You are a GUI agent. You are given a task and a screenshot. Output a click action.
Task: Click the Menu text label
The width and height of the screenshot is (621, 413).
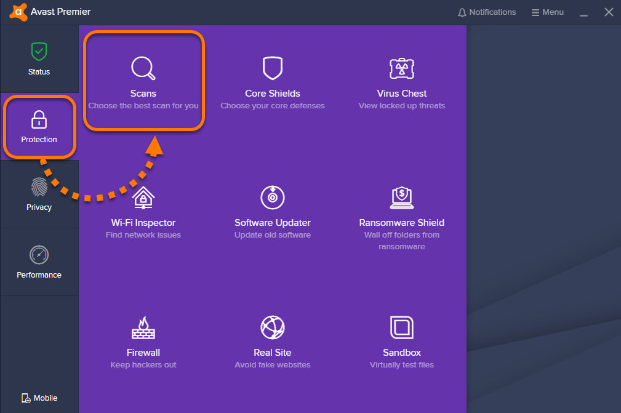[553, 12]
